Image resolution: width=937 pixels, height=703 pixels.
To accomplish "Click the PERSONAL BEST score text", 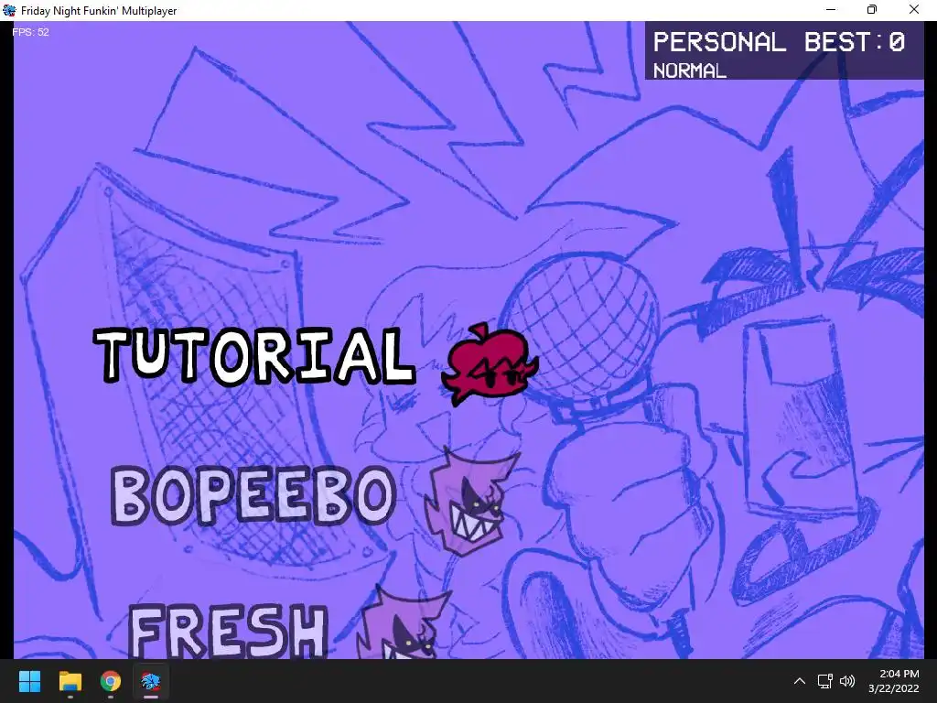I will [779, 42].
